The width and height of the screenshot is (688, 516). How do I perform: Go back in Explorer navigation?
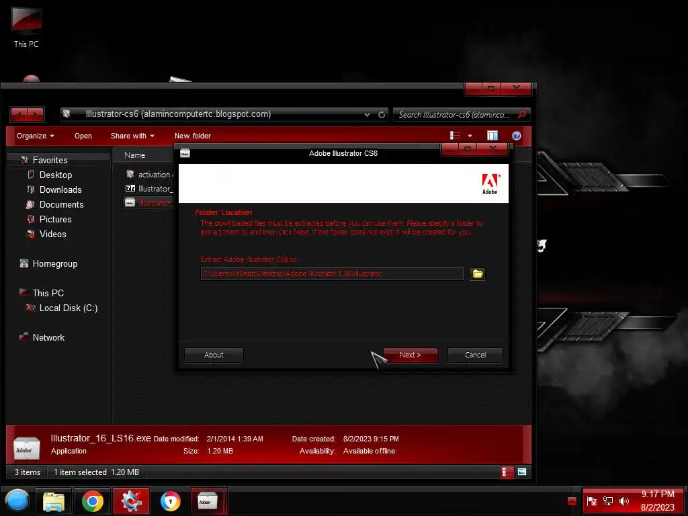(x=19, y=114)
